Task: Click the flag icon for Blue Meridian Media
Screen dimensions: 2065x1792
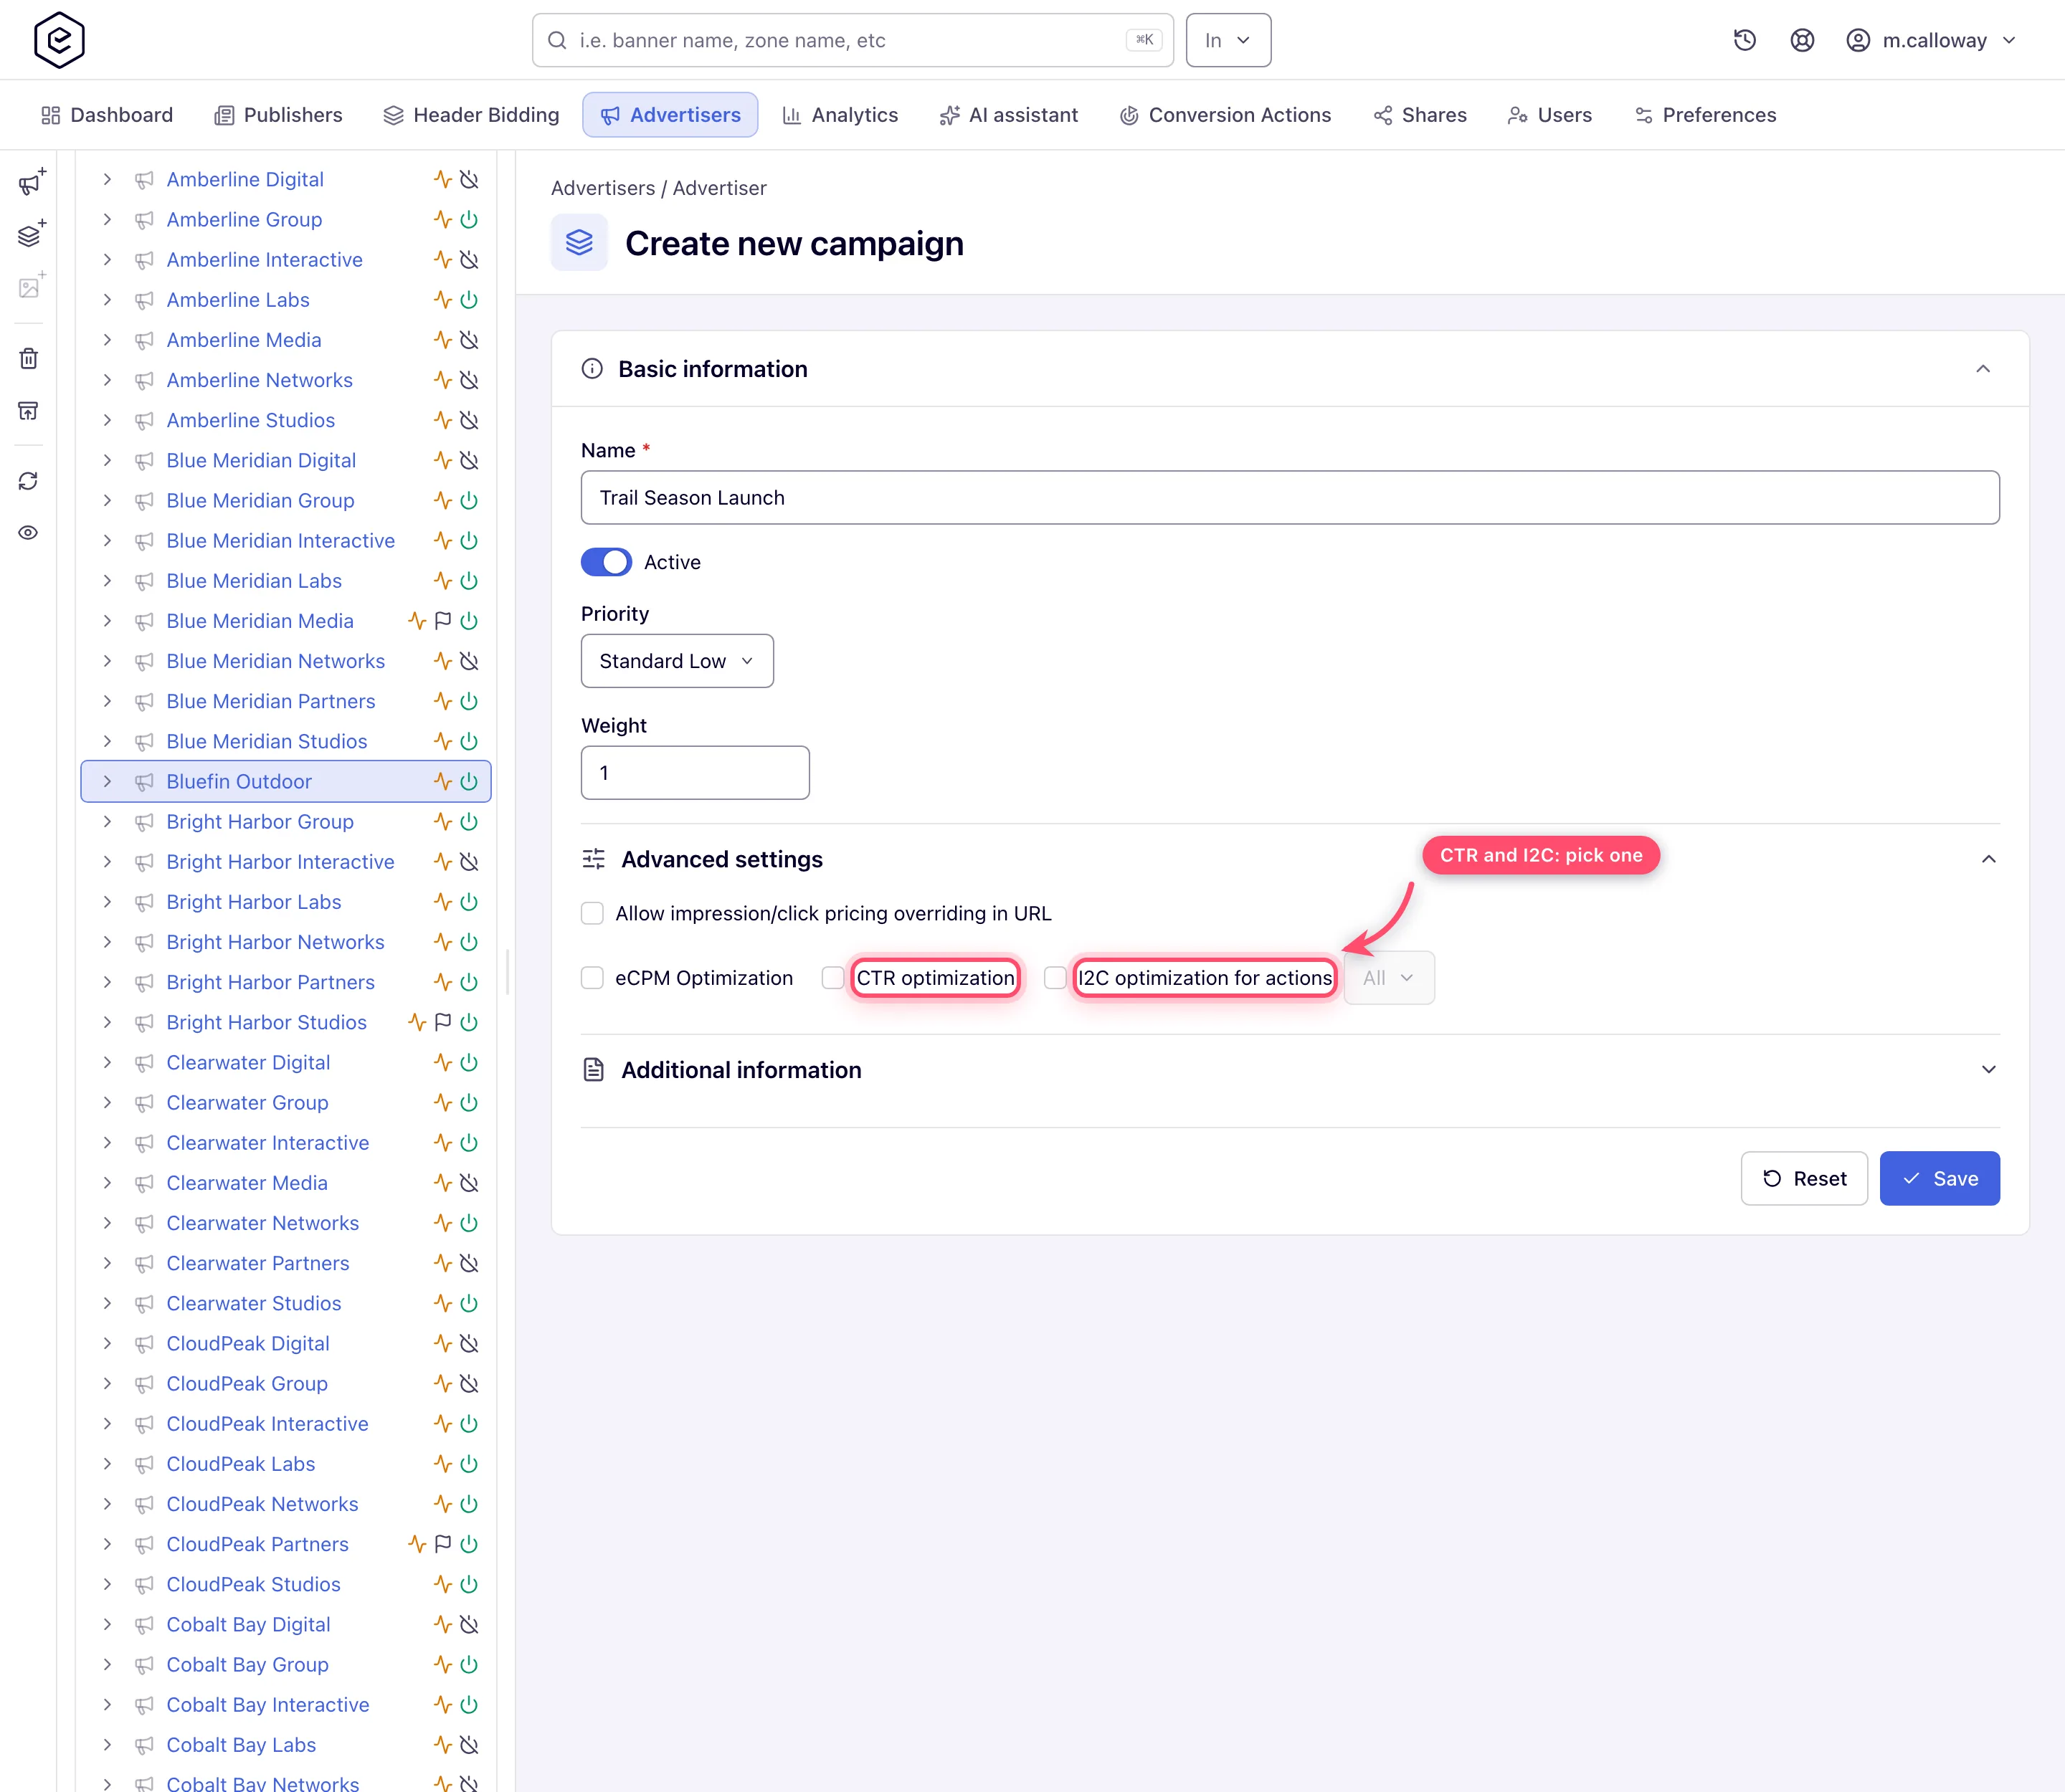Action: (443, 621)
